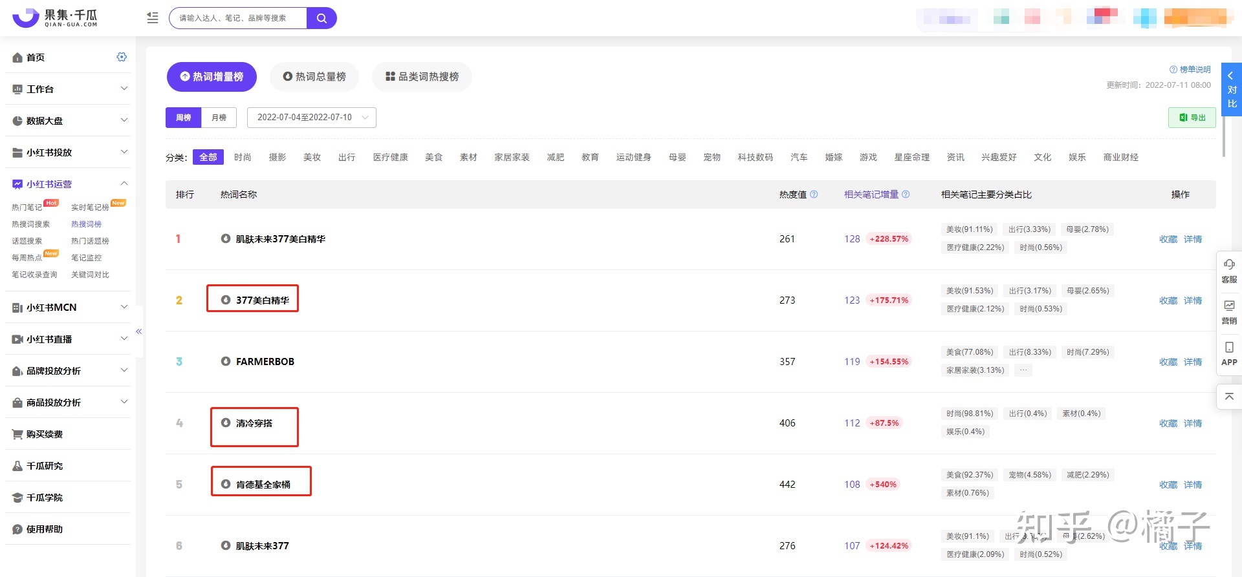The image size is (1242, 577).
Task: Collapse the left sidebar with double chevron
Action: [x=138, y=331]
